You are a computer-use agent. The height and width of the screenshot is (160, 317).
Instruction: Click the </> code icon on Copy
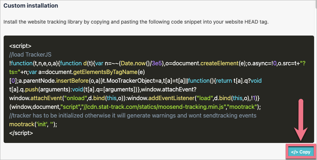click(x=294, y=152)
